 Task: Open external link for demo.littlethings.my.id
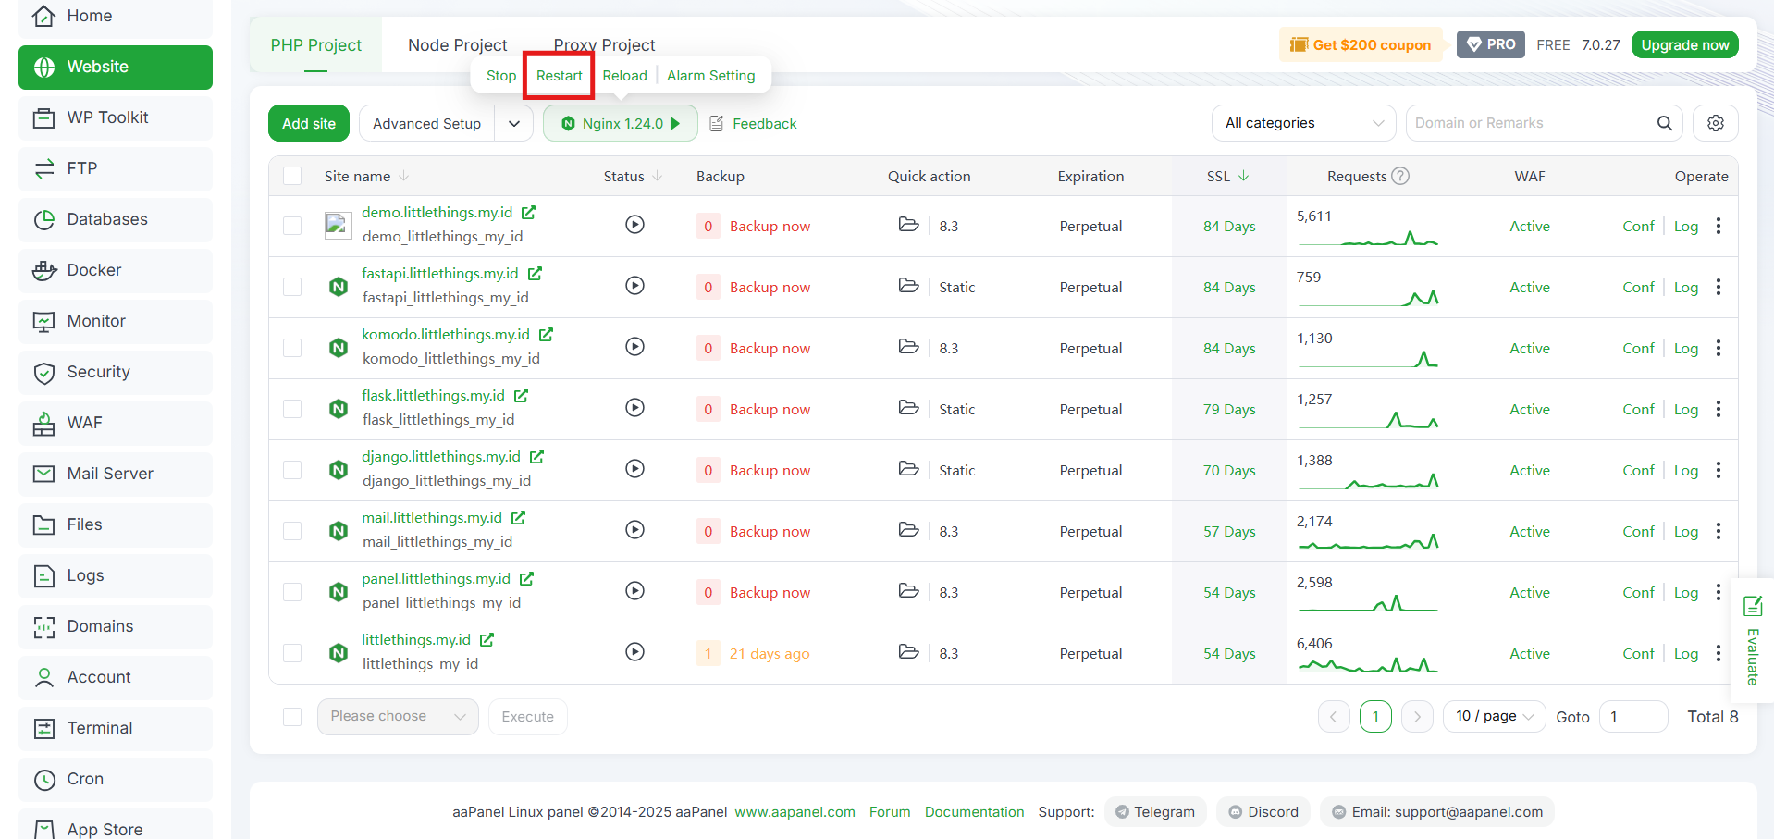pyautogui.click(x=528, y=213)
